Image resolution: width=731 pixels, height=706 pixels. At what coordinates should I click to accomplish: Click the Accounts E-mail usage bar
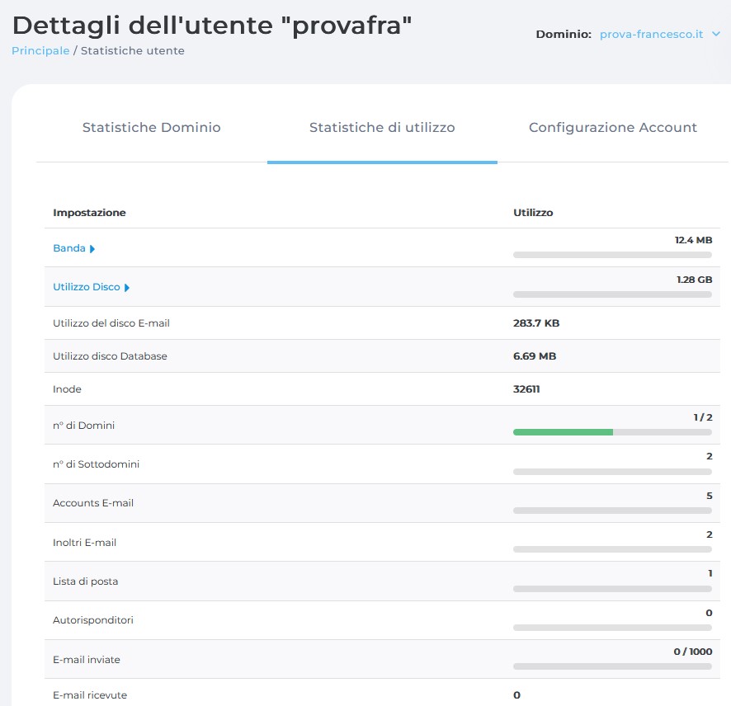[612, 511]
